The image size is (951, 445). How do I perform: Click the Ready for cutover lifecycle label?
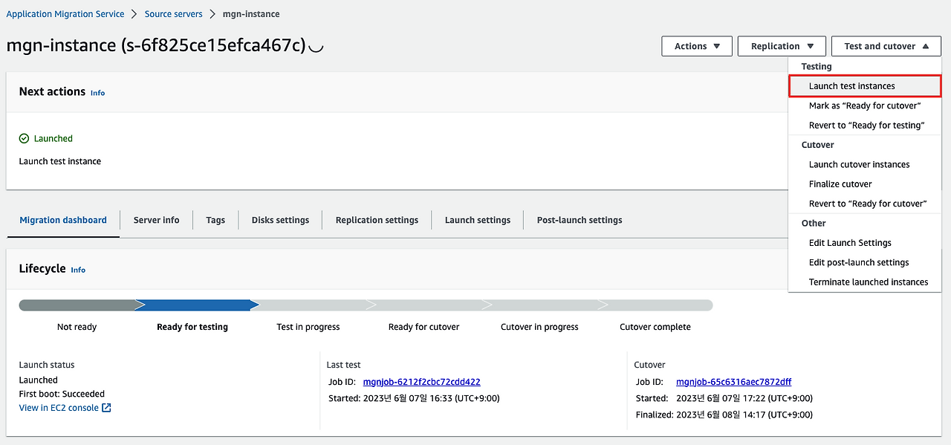tap(423, 327)
